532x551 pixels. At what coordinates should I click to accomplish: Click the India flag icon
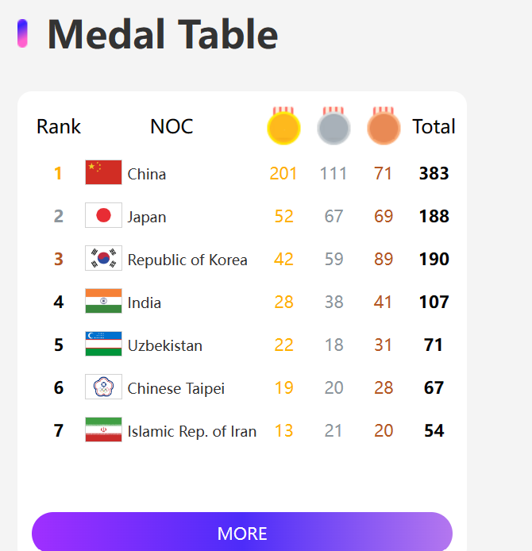103,302
